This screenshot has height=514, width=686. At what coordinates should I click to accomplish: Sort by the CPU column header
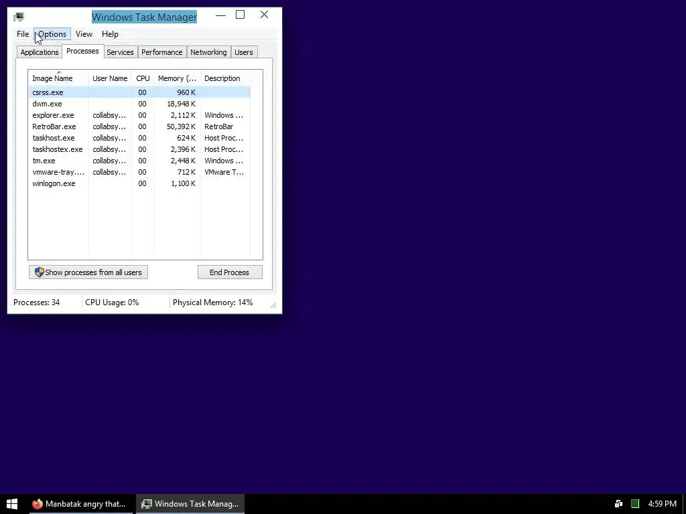coord(143,78)
